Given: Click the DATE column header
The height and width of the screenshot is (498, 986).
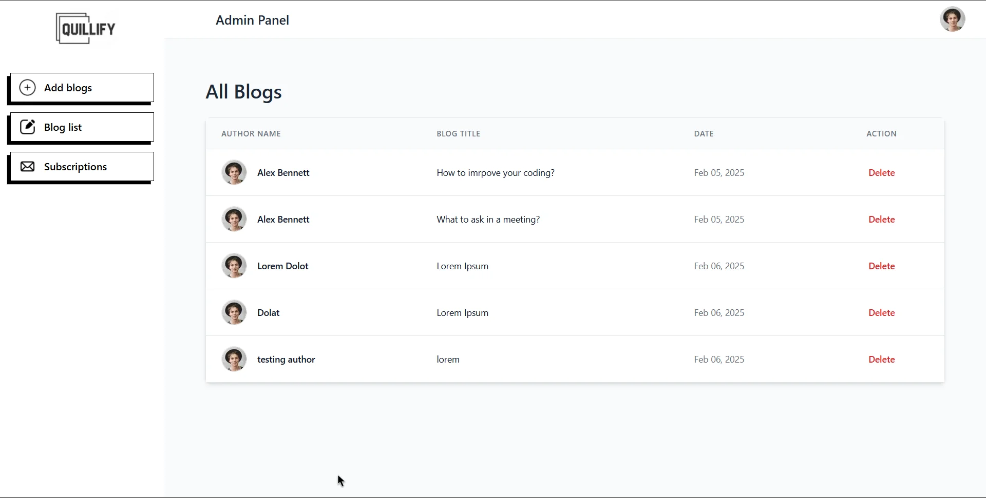Looking at the screenshot, I should (704, 133).
